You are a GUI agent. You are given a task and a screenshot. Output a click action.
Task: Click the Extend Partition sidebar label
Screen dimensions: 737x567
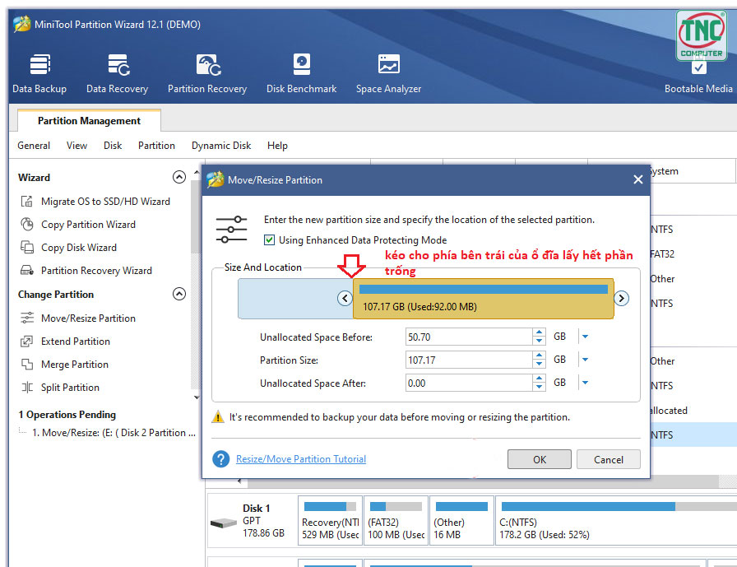[76, 342]
